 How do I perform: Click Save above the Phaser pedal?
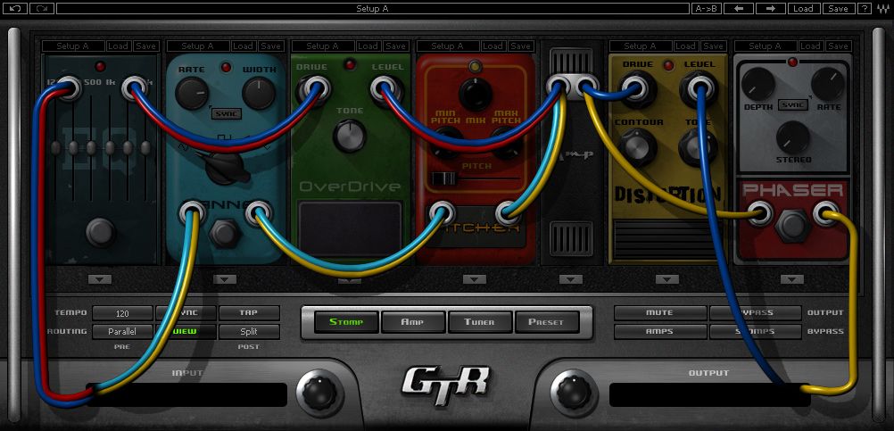coord(838,46)
